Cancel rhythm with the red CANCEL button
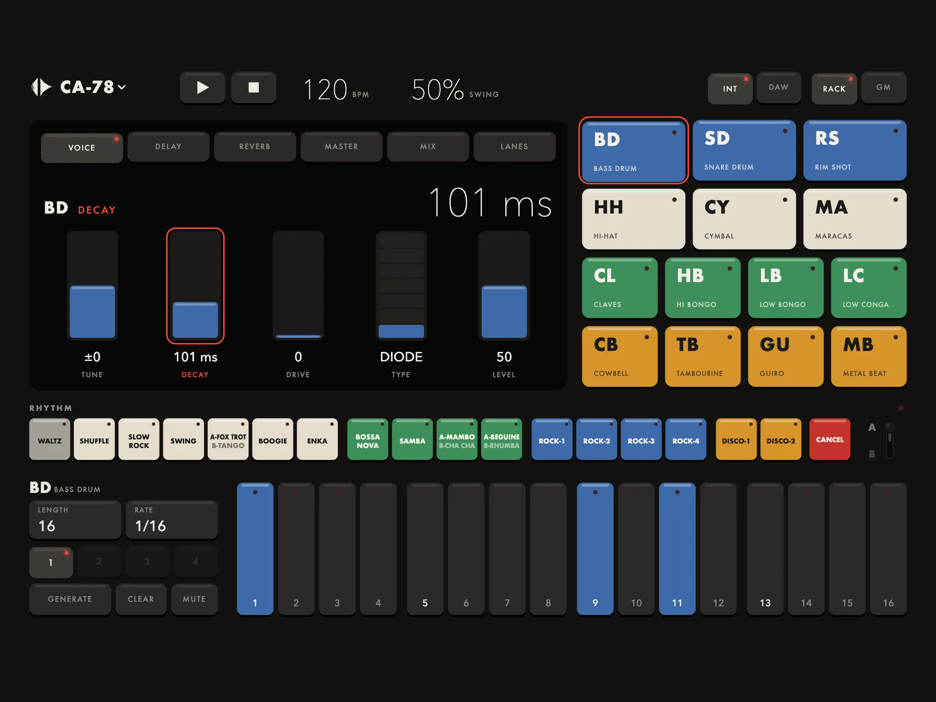Image resolution: width=936 pixels, height=702 pixels. 830,439
